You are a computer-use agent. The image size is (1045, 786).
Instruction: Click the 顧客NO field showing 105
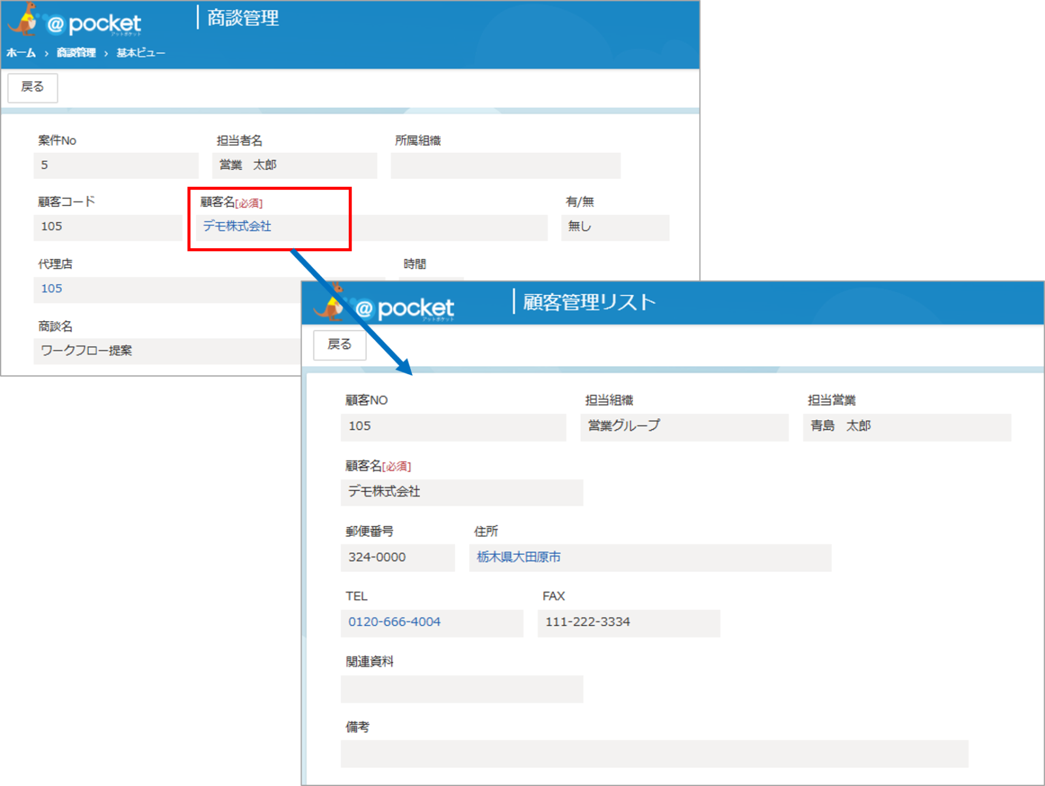click(453, 427)
